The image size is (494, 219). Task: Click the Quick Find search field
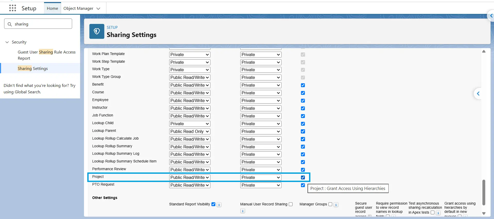[x=38, y=24]
